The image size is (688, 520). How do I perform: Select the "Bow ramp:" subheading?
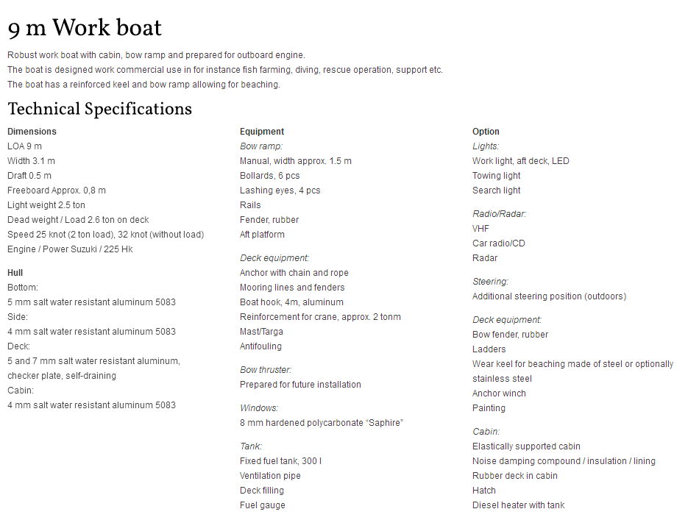[261, 146]
